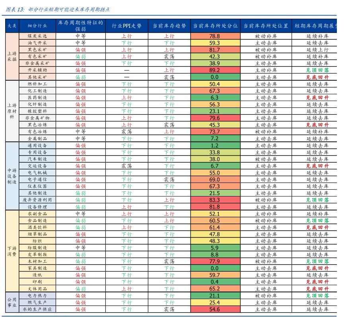The width and height of the screenshot is (352, 317).
Task: Select the 细分行业 column header
Action: click(37, 26)
